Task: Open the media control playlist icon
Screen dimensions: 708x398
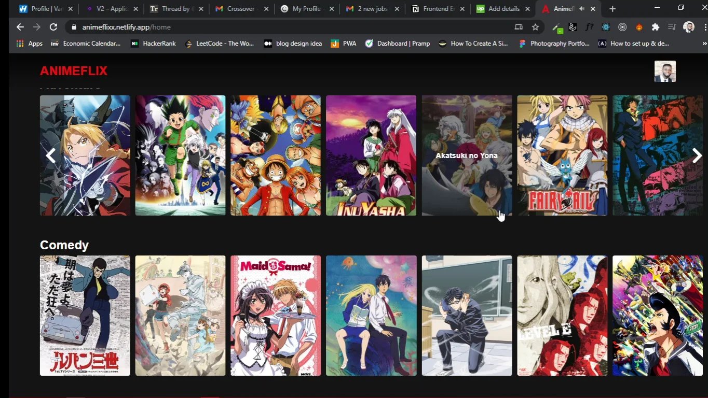Action: 672,27
